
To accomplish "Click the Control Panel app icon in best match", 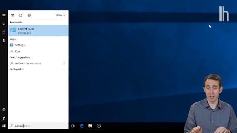I will click(x=13, y=30).
